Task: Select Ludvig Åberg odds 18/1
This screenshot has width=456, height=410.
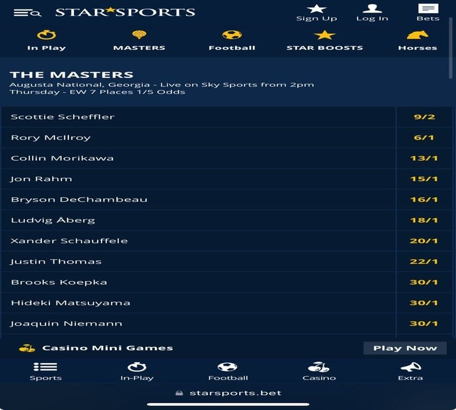Action: 424,221
